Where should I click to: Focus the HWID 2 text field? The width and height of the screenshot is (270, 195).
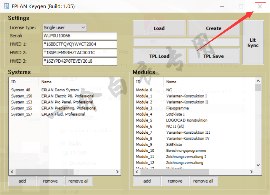click(x=80, y=53)
